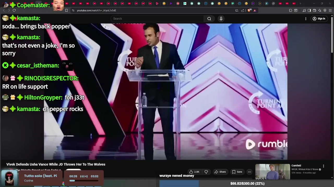This screenshot has width=334, height=187.
Task: Open WKUK: Whitest Kids U' Know channel link
Action: tap(305, 169)
